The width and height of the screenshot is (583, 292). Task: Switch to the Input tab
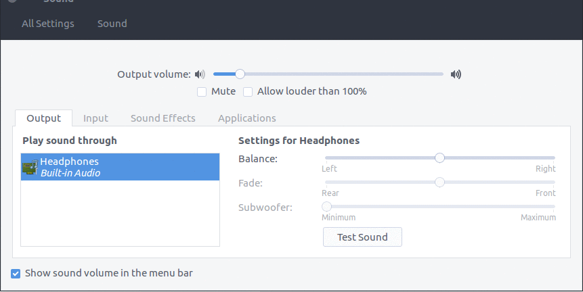pyautogui.click(x=95, y=118)
